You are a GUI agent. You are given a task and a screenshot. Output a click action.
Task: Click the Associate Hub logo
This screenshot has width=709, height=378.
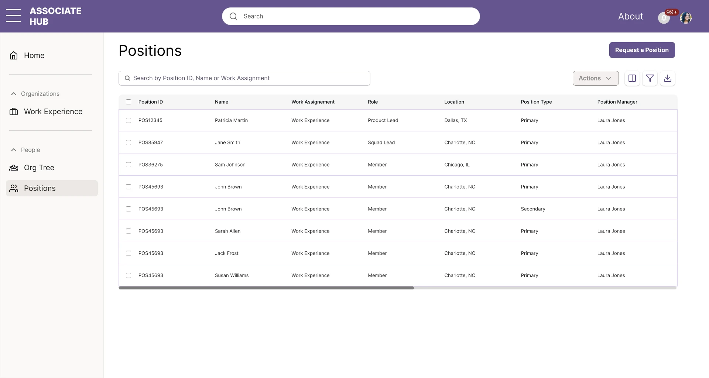(55, 16)
